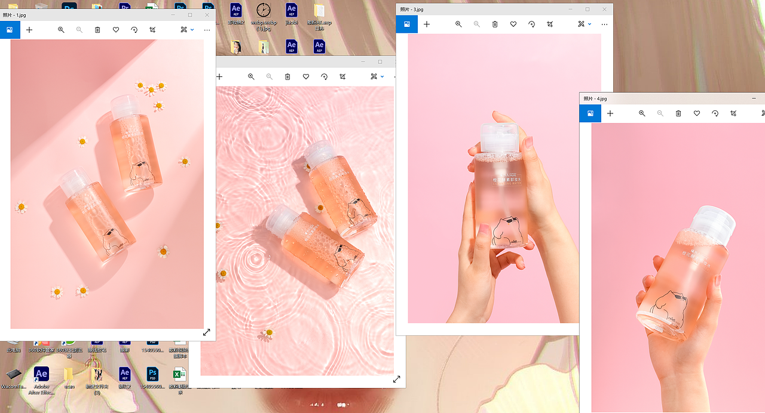Open the crop tool in 1.jpg window
The width and height of the screenshot is (765, 413).
tap(152, 30)
